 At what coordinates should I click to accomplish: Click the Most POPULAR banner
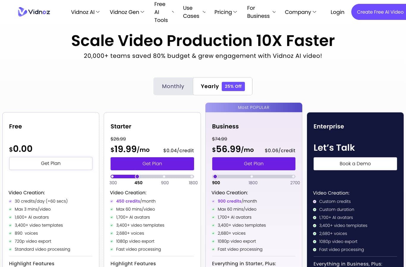point(254,107)
